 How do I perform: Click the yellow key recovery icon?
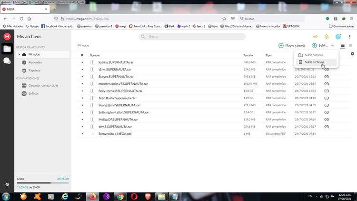point(315,37)
